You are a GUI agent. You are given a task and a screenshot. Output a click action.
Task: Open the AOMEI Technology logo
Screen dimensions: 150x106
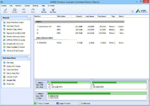[x=141, y=11]
